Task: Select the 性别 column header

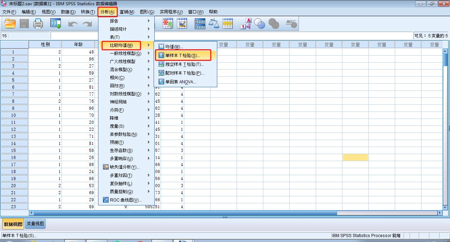Action: click(45, 44)
